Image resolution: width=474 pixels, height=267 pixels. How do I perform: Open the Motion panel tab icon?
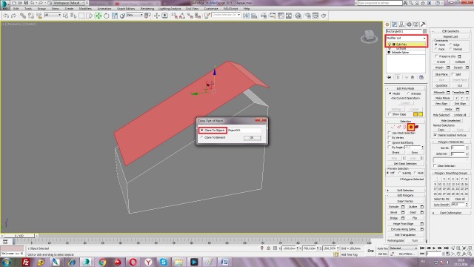click(x=409, y=24)
